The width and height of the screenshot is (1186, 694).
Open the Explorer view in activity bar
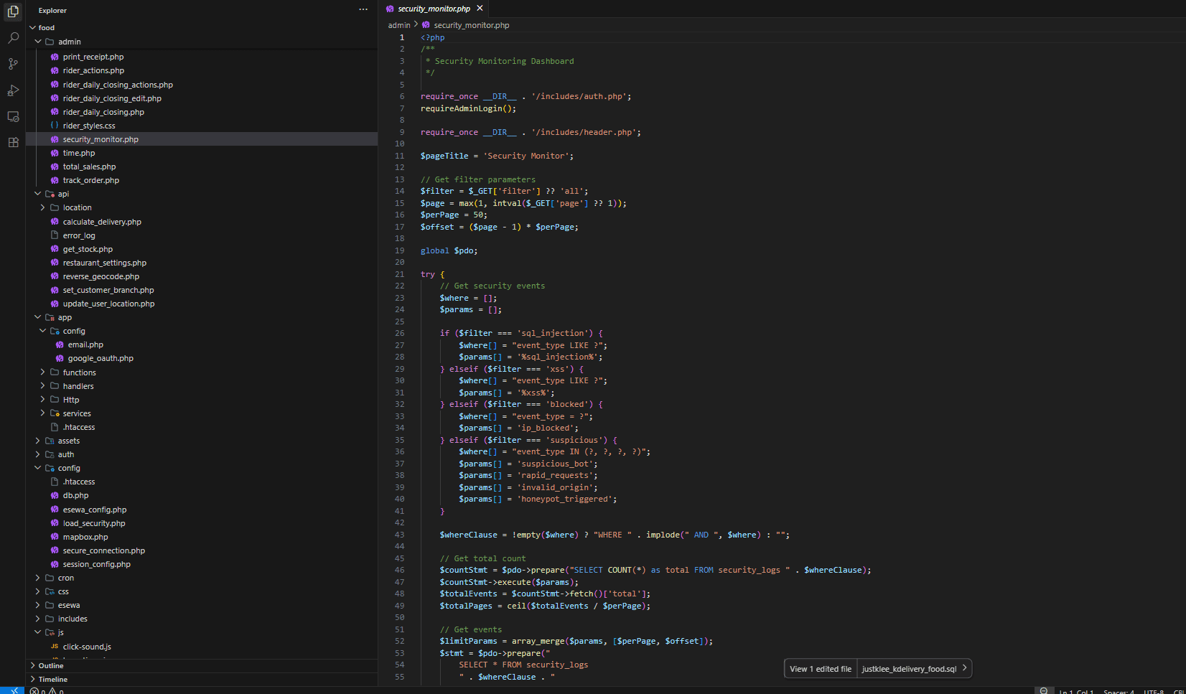click(13, 11)
